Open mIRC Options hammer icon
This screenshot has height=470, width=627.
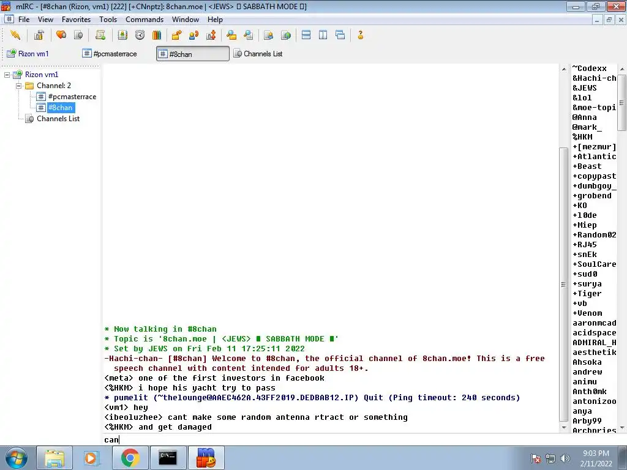pos(39,35)
